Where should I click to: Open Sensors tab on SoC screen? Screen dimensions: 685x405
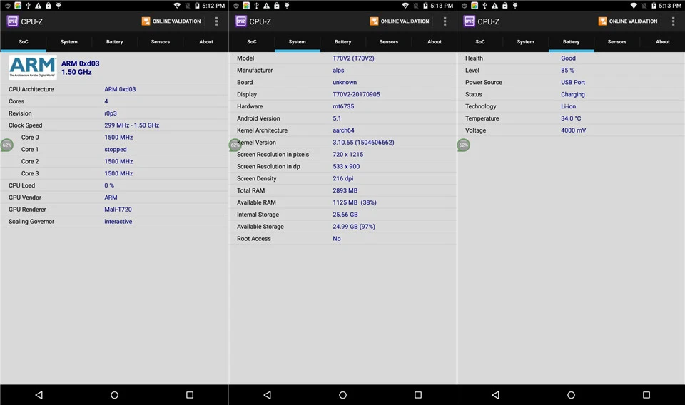point(161,42)
